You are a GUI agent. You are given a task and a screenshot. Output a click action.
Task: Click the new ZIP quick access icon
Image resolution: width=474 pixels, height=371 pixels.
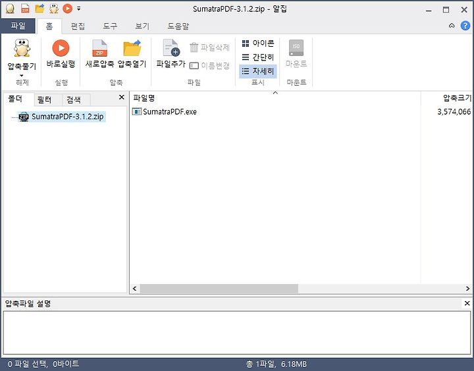coord(25,9)
